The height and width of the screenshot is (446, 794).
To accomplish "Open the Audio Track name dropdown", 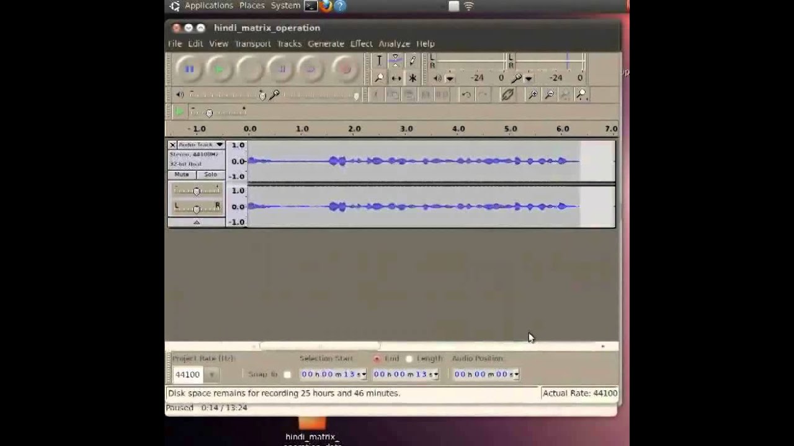I will pyautogui.click(x=201, y=144).
